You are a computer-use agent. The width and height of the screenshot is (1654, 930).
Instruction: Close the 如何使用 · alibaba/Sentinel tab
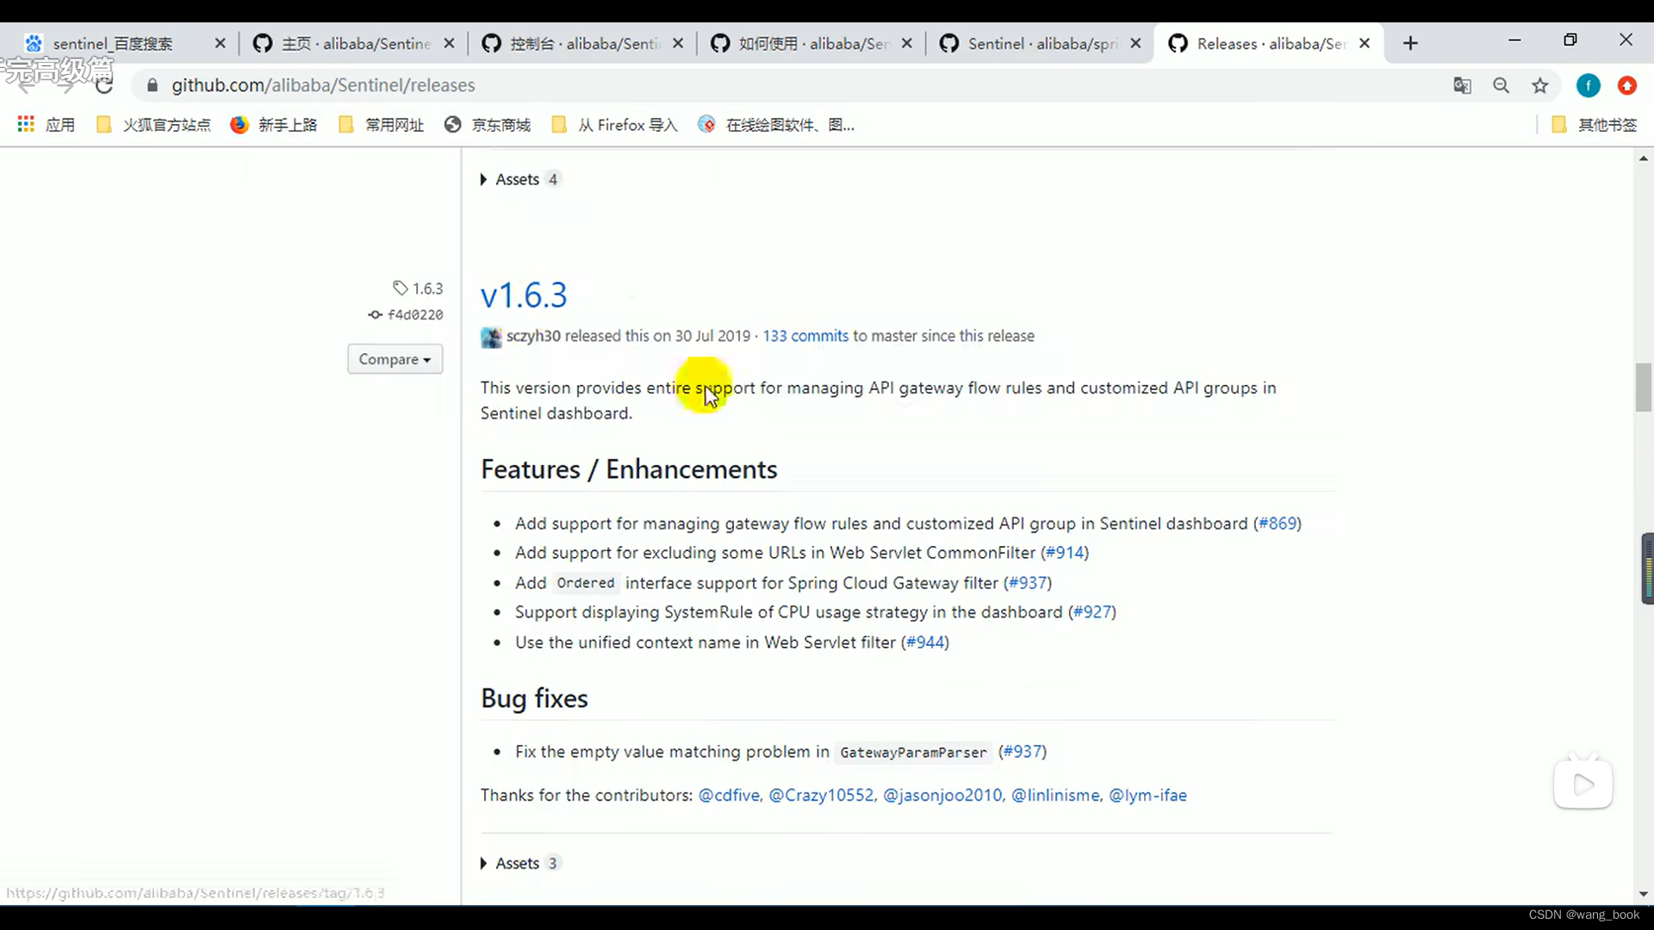coord(906,43)
